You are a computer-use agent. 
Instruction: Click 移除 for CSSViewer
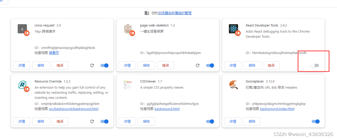146,121
